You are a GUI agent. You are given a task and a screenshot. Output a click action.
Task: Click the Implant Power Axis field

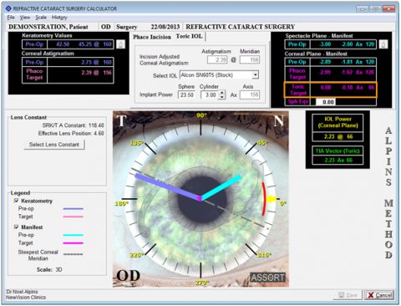[x=250, y=94]
